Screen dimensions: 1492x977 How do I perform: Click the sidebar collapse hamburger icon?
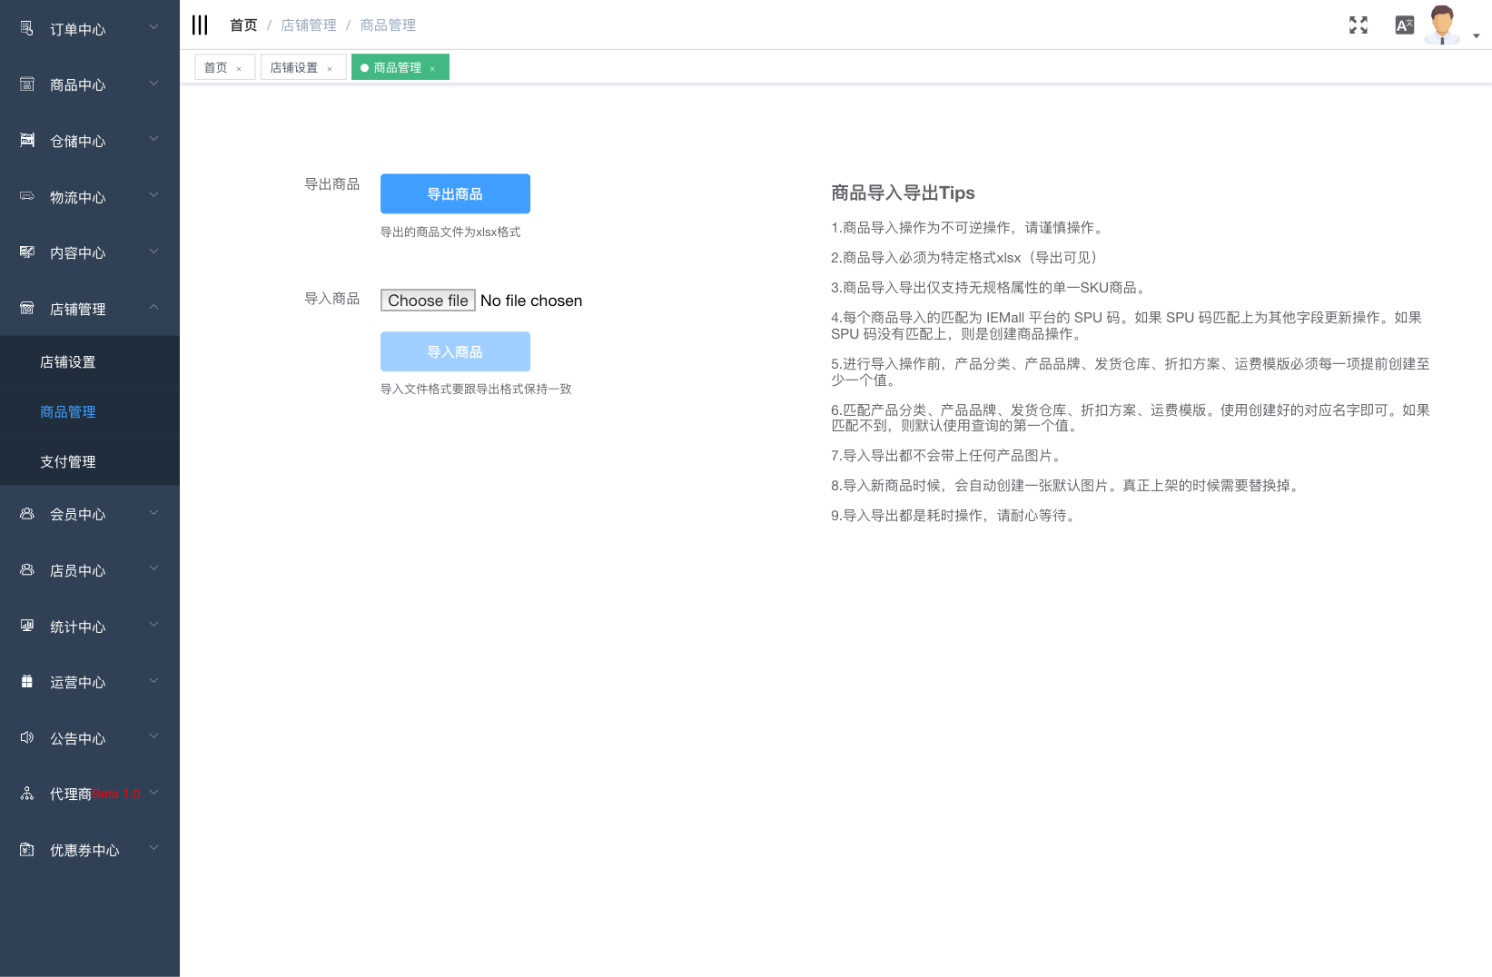coord(200,25)
